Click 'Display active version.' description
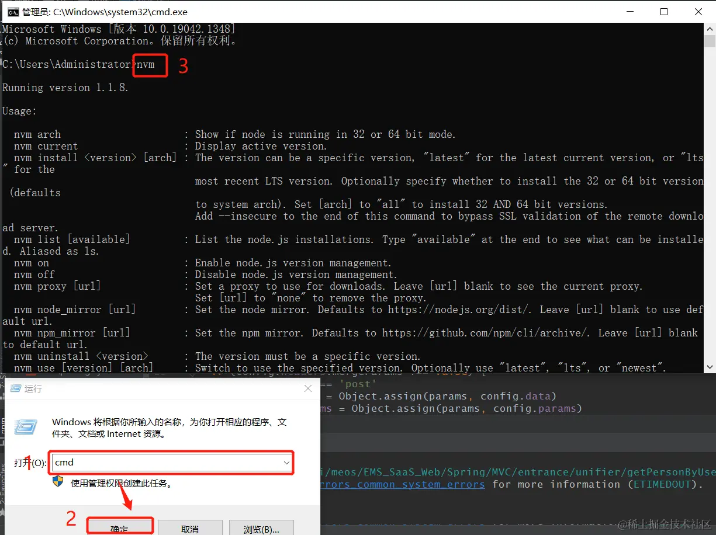 point(261,146)
